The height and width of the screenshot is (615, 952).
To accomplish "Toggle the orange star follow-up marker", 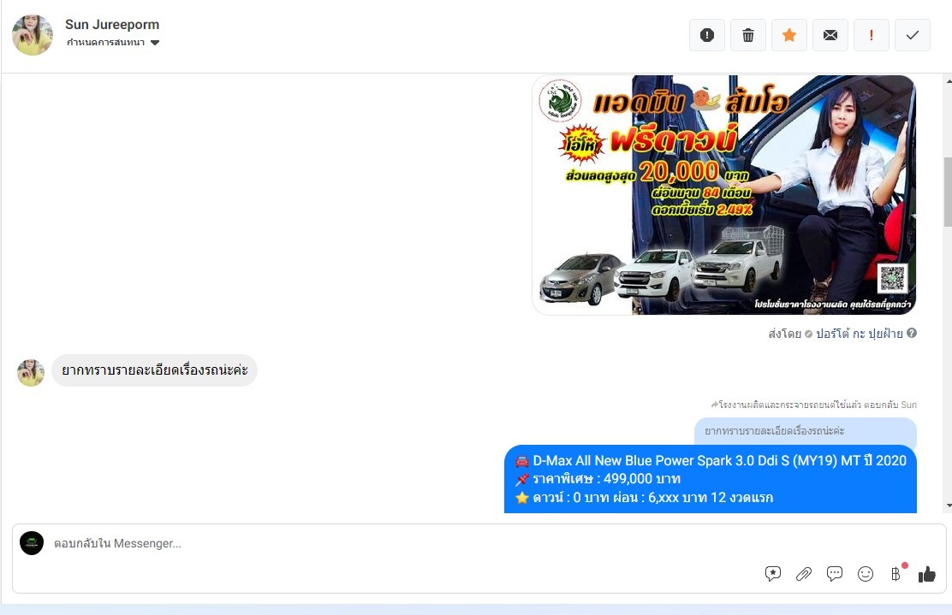I will click(x=789, y=35).
